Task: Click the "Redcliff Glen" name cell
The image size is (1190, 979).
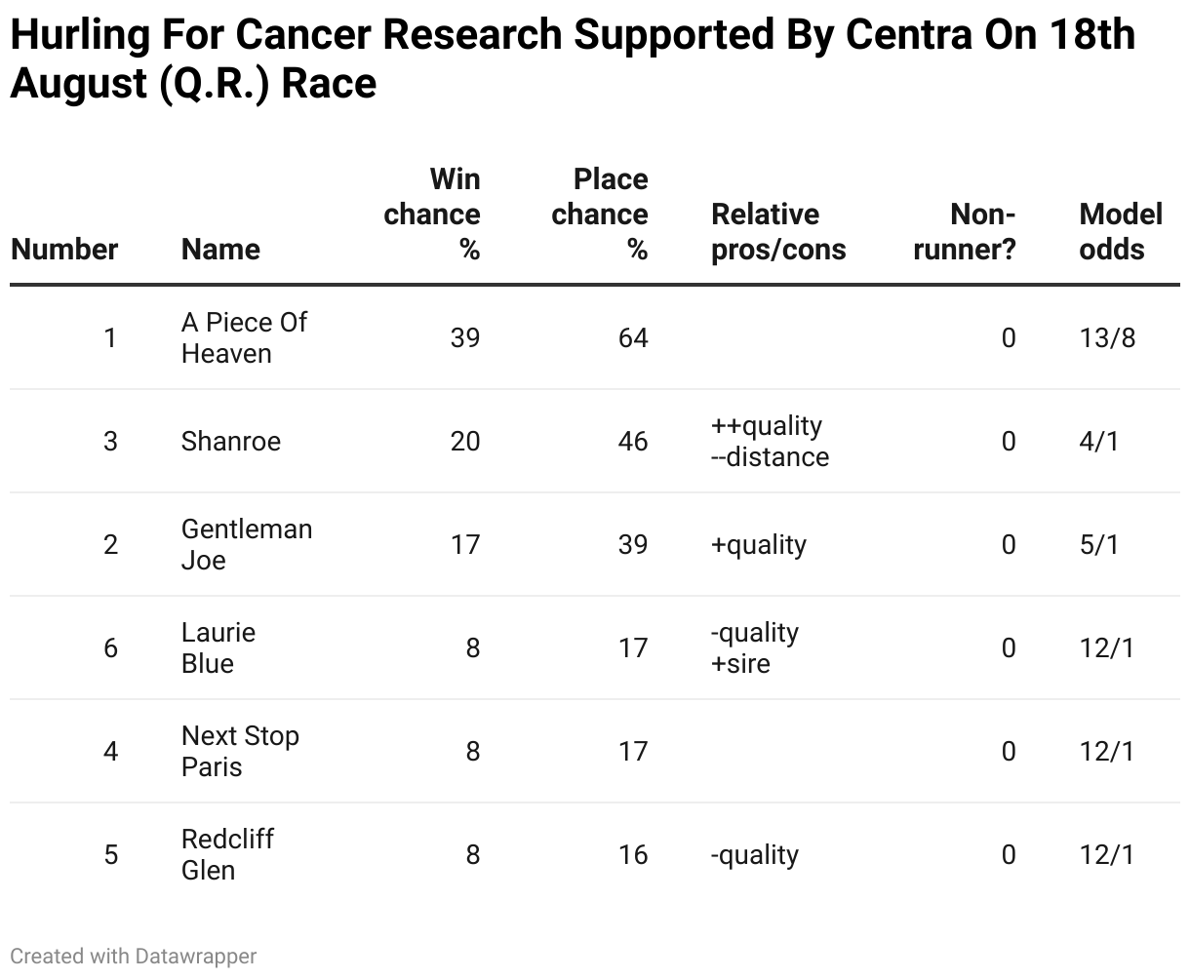Action: [227, 854]
